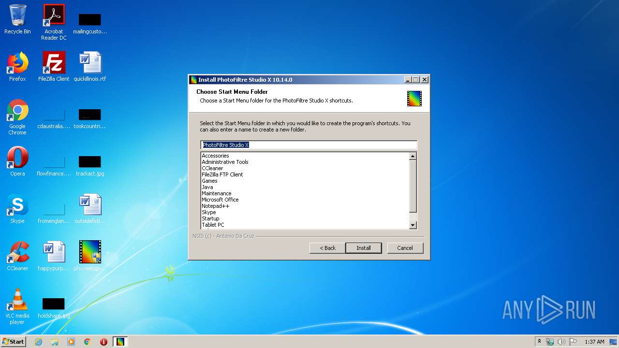The width and height of the screenshot is (619, 348).
Task: Click the Show desktop button
Action: pos(614,342)
